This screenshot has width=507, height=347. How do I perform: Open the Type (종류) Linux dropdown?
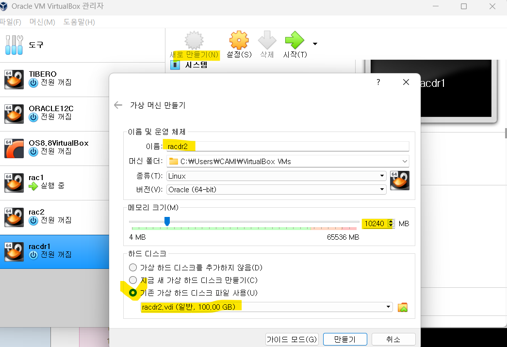277,176
